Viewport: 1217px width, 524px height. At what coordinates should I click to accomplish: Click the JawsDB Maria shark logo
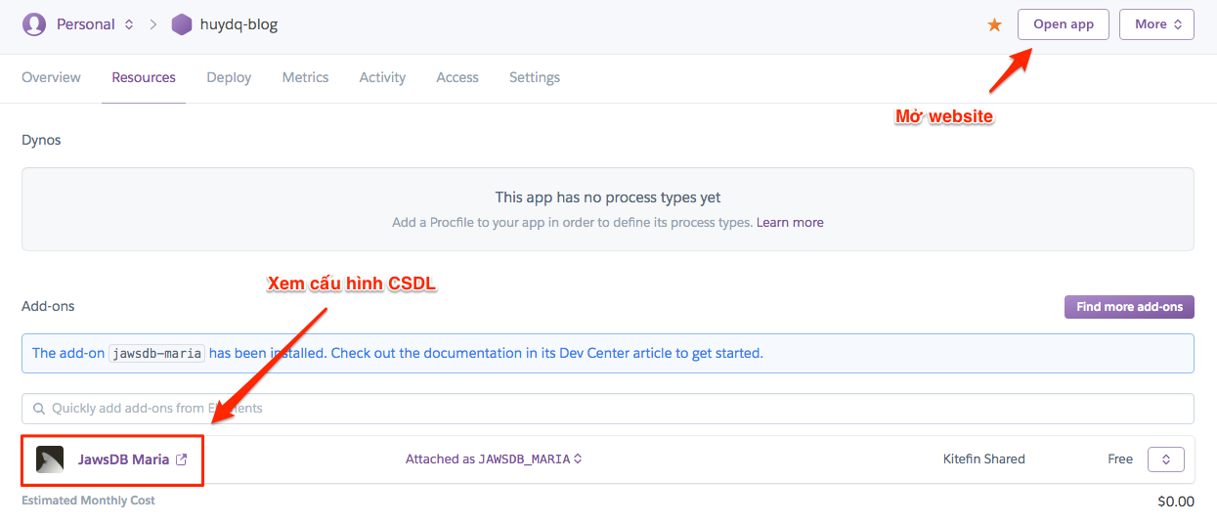pyautogui.click(x=50, y=459)
